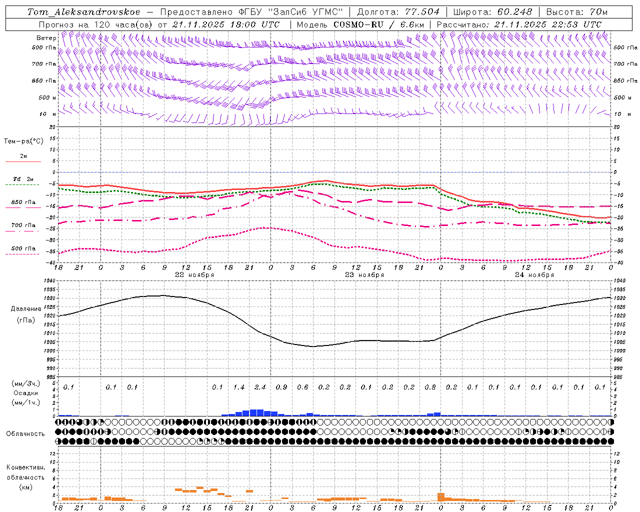Image resolution: width=640 pixels, height=512 pixels.
Task: Click the "(гПа)" unit under Давление
Action: [x=26, y=320]
